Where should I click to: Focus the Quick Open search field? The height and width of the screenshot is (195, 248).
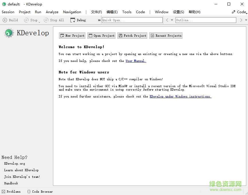point(132,20)
